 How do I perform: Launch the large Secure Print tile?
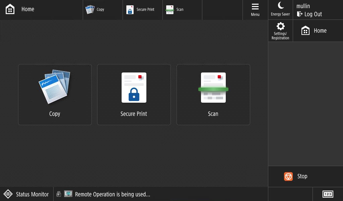(x=134, y=95)
